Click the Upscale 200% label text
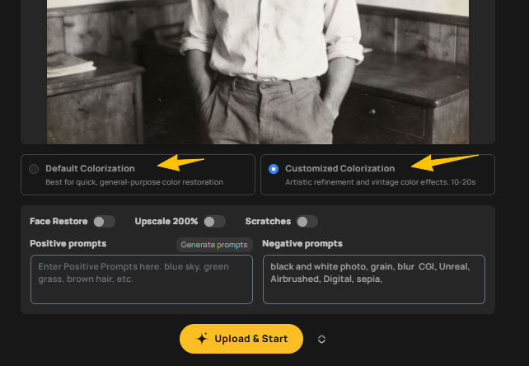Viewport: 529px width, 366px height. 166,221
